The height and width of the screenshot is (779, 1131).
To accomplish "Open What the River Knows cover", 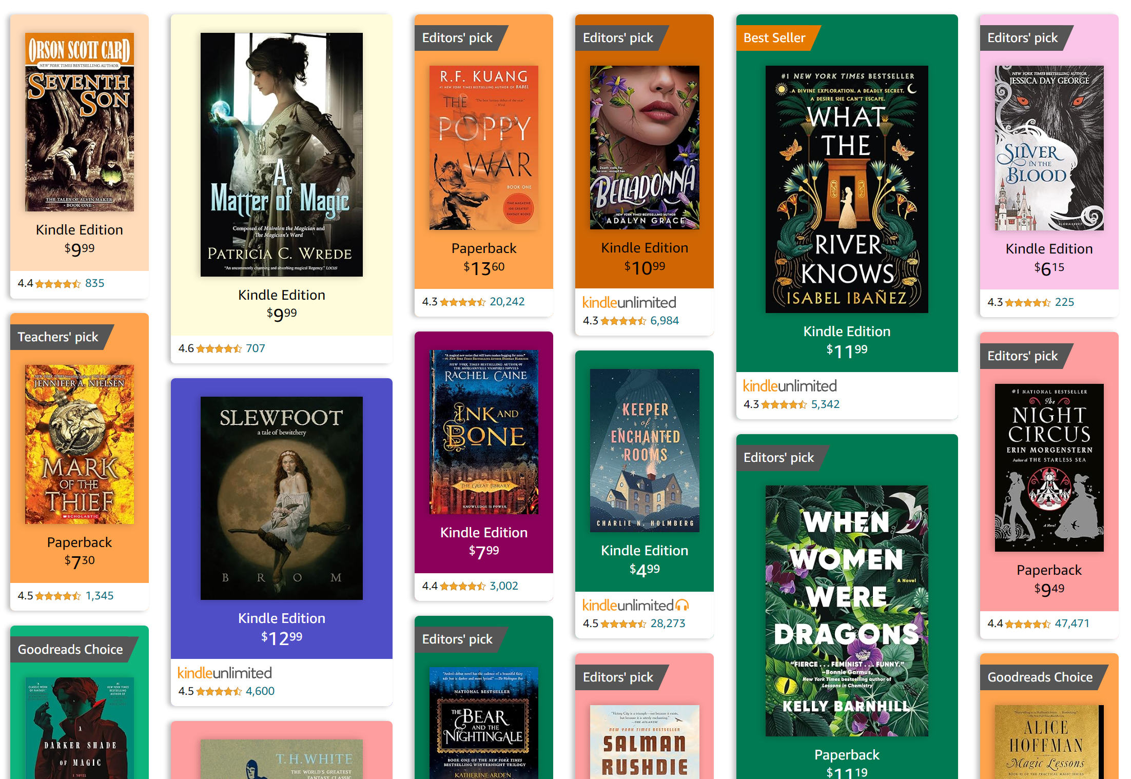I will [x=847, y=189].
